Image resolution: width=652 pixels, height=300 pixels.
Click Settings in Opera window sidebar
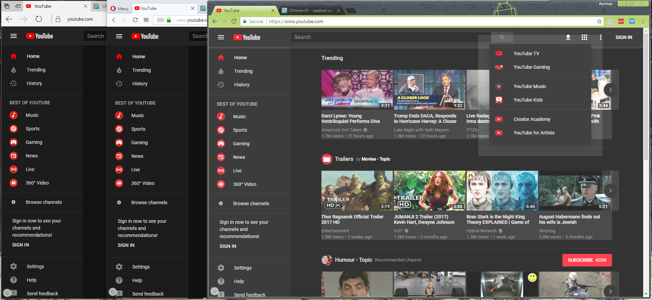[x=141, y=267]
